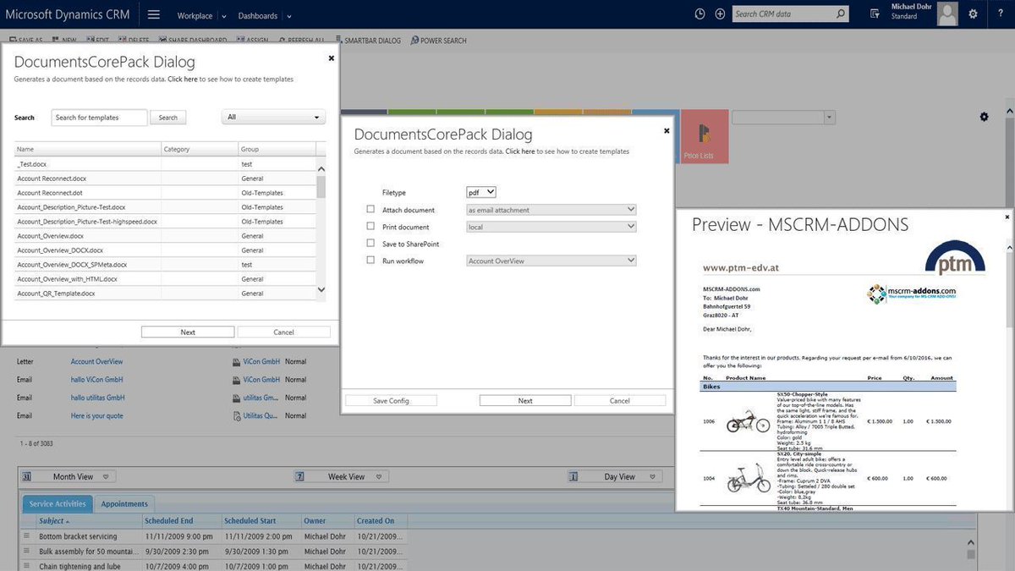Click the Power Search toolbar item

pos(438,41)
